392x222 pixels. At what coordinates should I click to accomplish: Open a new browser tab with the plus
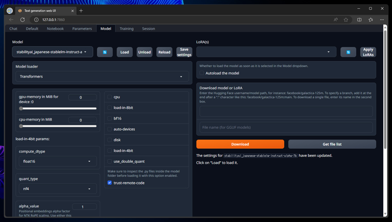(81, 10)
